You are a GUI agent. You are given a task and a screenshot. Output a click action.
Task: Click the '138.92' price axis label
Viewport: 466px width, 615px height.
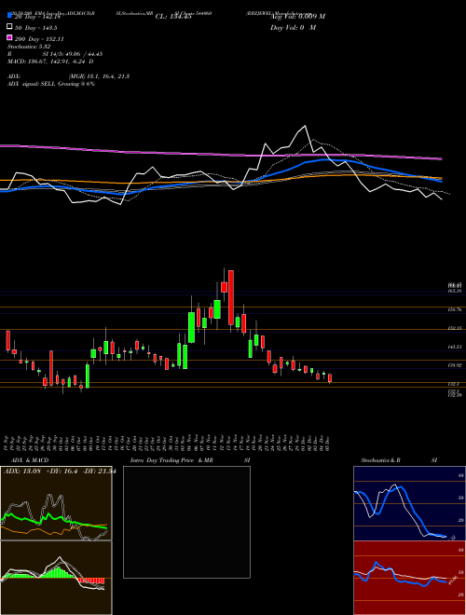point(454,365)
